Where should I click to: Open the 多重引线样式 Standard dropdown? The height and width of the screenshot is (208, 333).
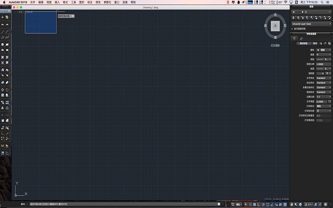pos(323,87)
